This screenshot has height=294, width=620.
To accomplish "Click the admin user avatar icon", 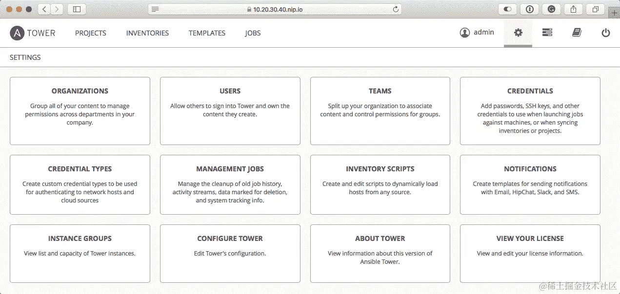I will coord(464,33).
